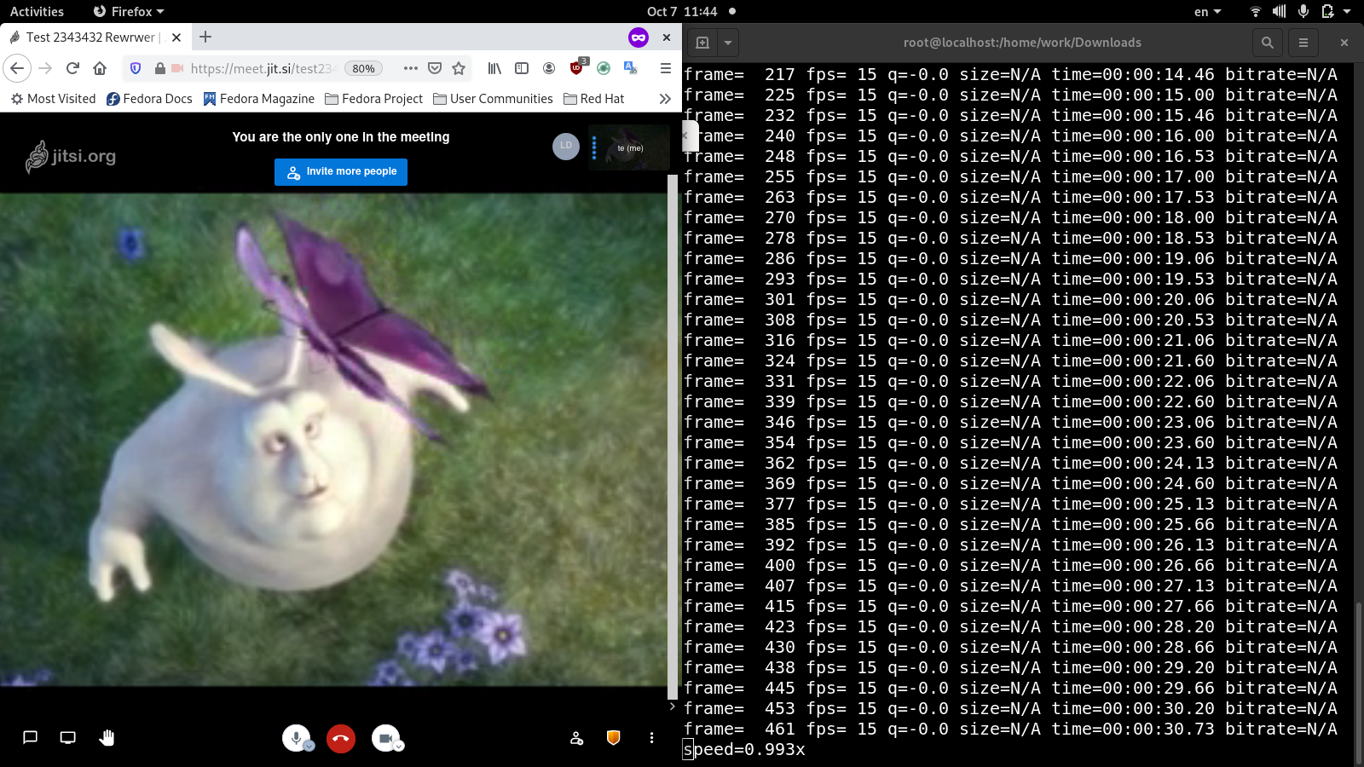Hang up the call with red button

341,738
